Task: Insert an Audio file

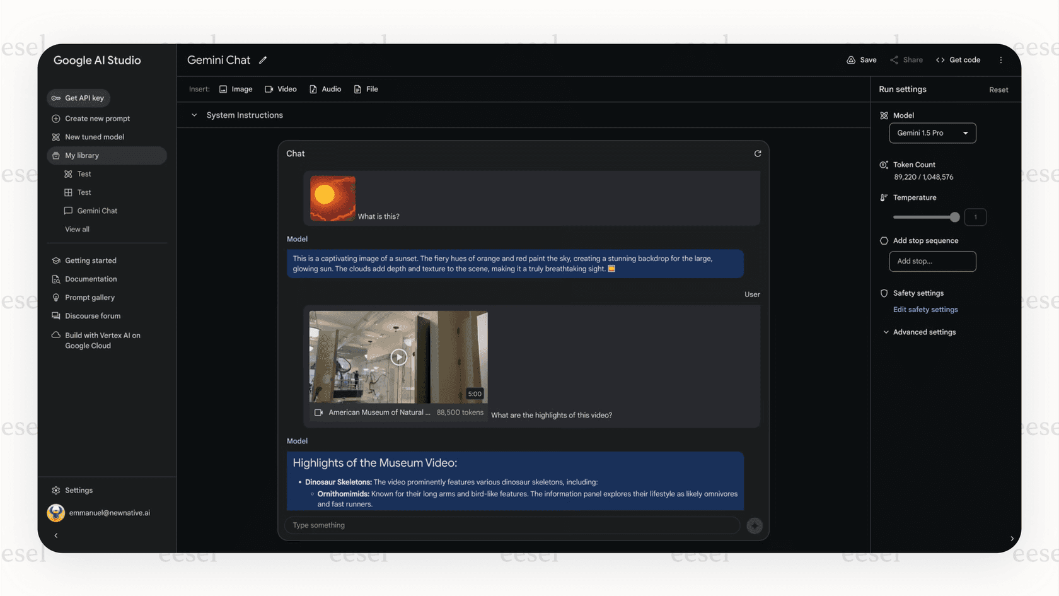Action: click(x=325, y=89)
